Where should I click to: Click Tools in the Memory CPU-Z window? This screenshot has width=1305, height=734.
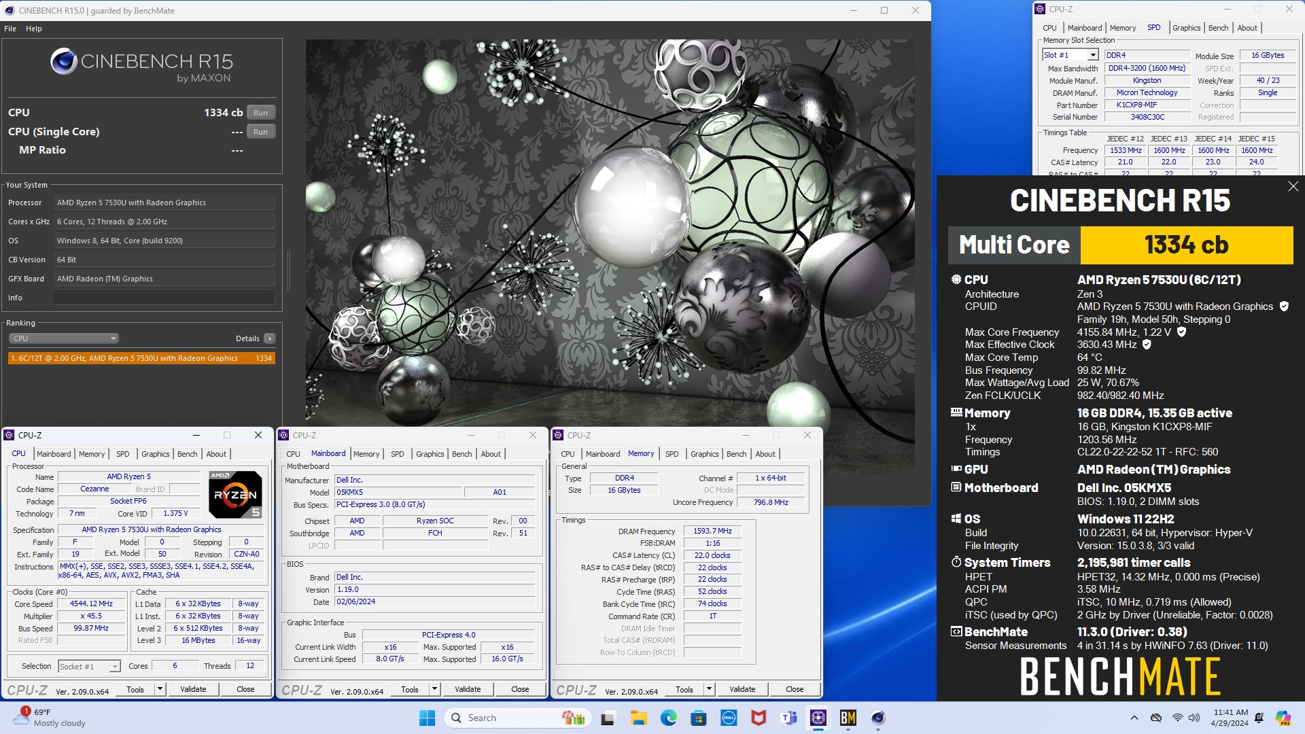(684, 689)
